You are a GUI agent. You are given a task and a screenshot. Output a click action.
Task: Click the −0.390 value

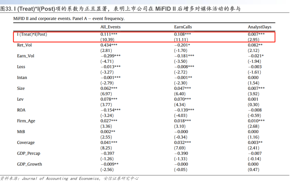[181, 154]
